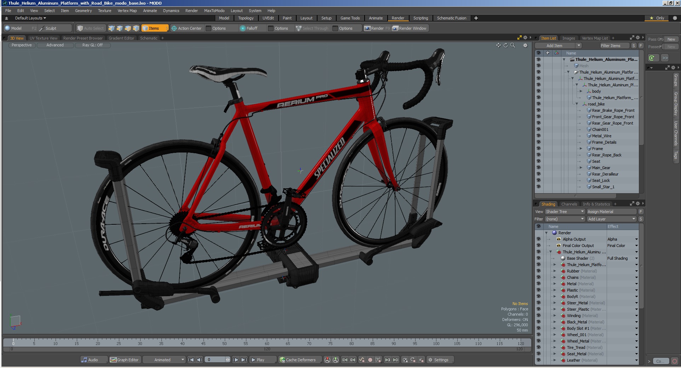Open the Animated keying dropdown
The width and height of the screenshot is (681, 368).
tap(165, 360)
